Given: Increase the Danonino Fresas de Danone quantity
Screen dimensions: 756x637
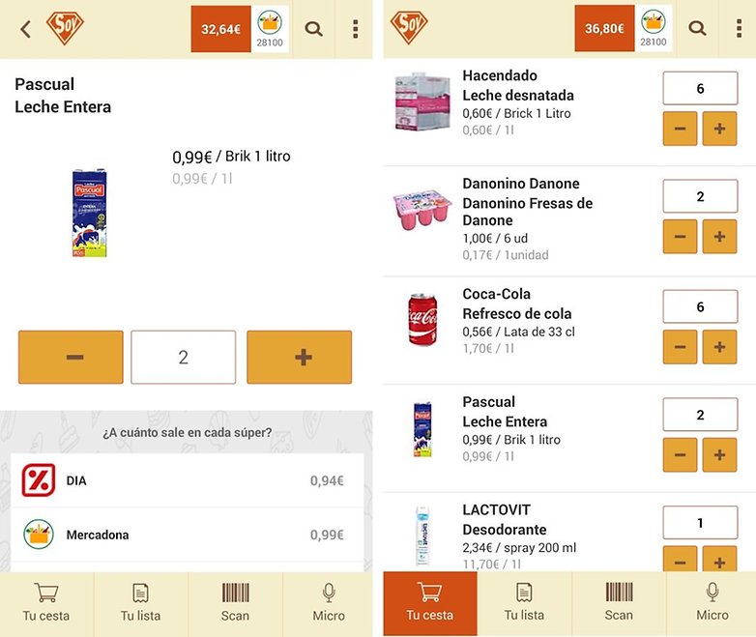Looking at the screenshot, I should 719,236.
